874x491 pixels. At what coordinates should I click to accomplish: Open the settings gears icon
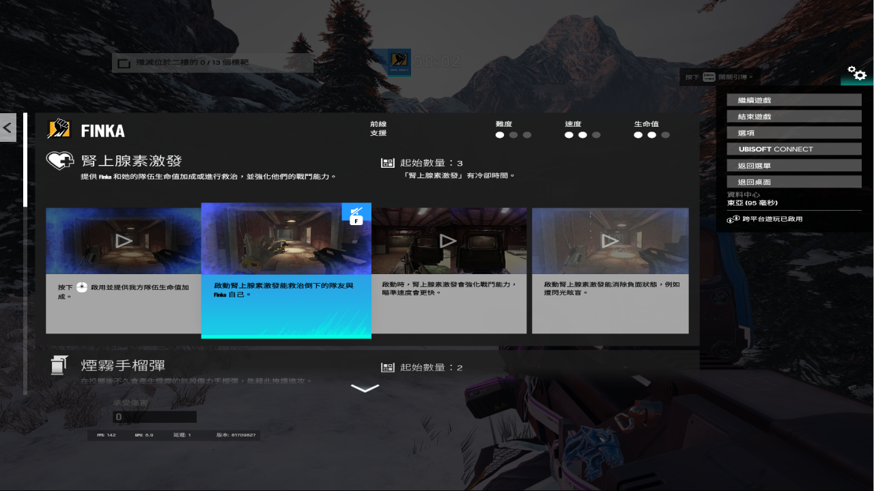(x=857, y=74)
